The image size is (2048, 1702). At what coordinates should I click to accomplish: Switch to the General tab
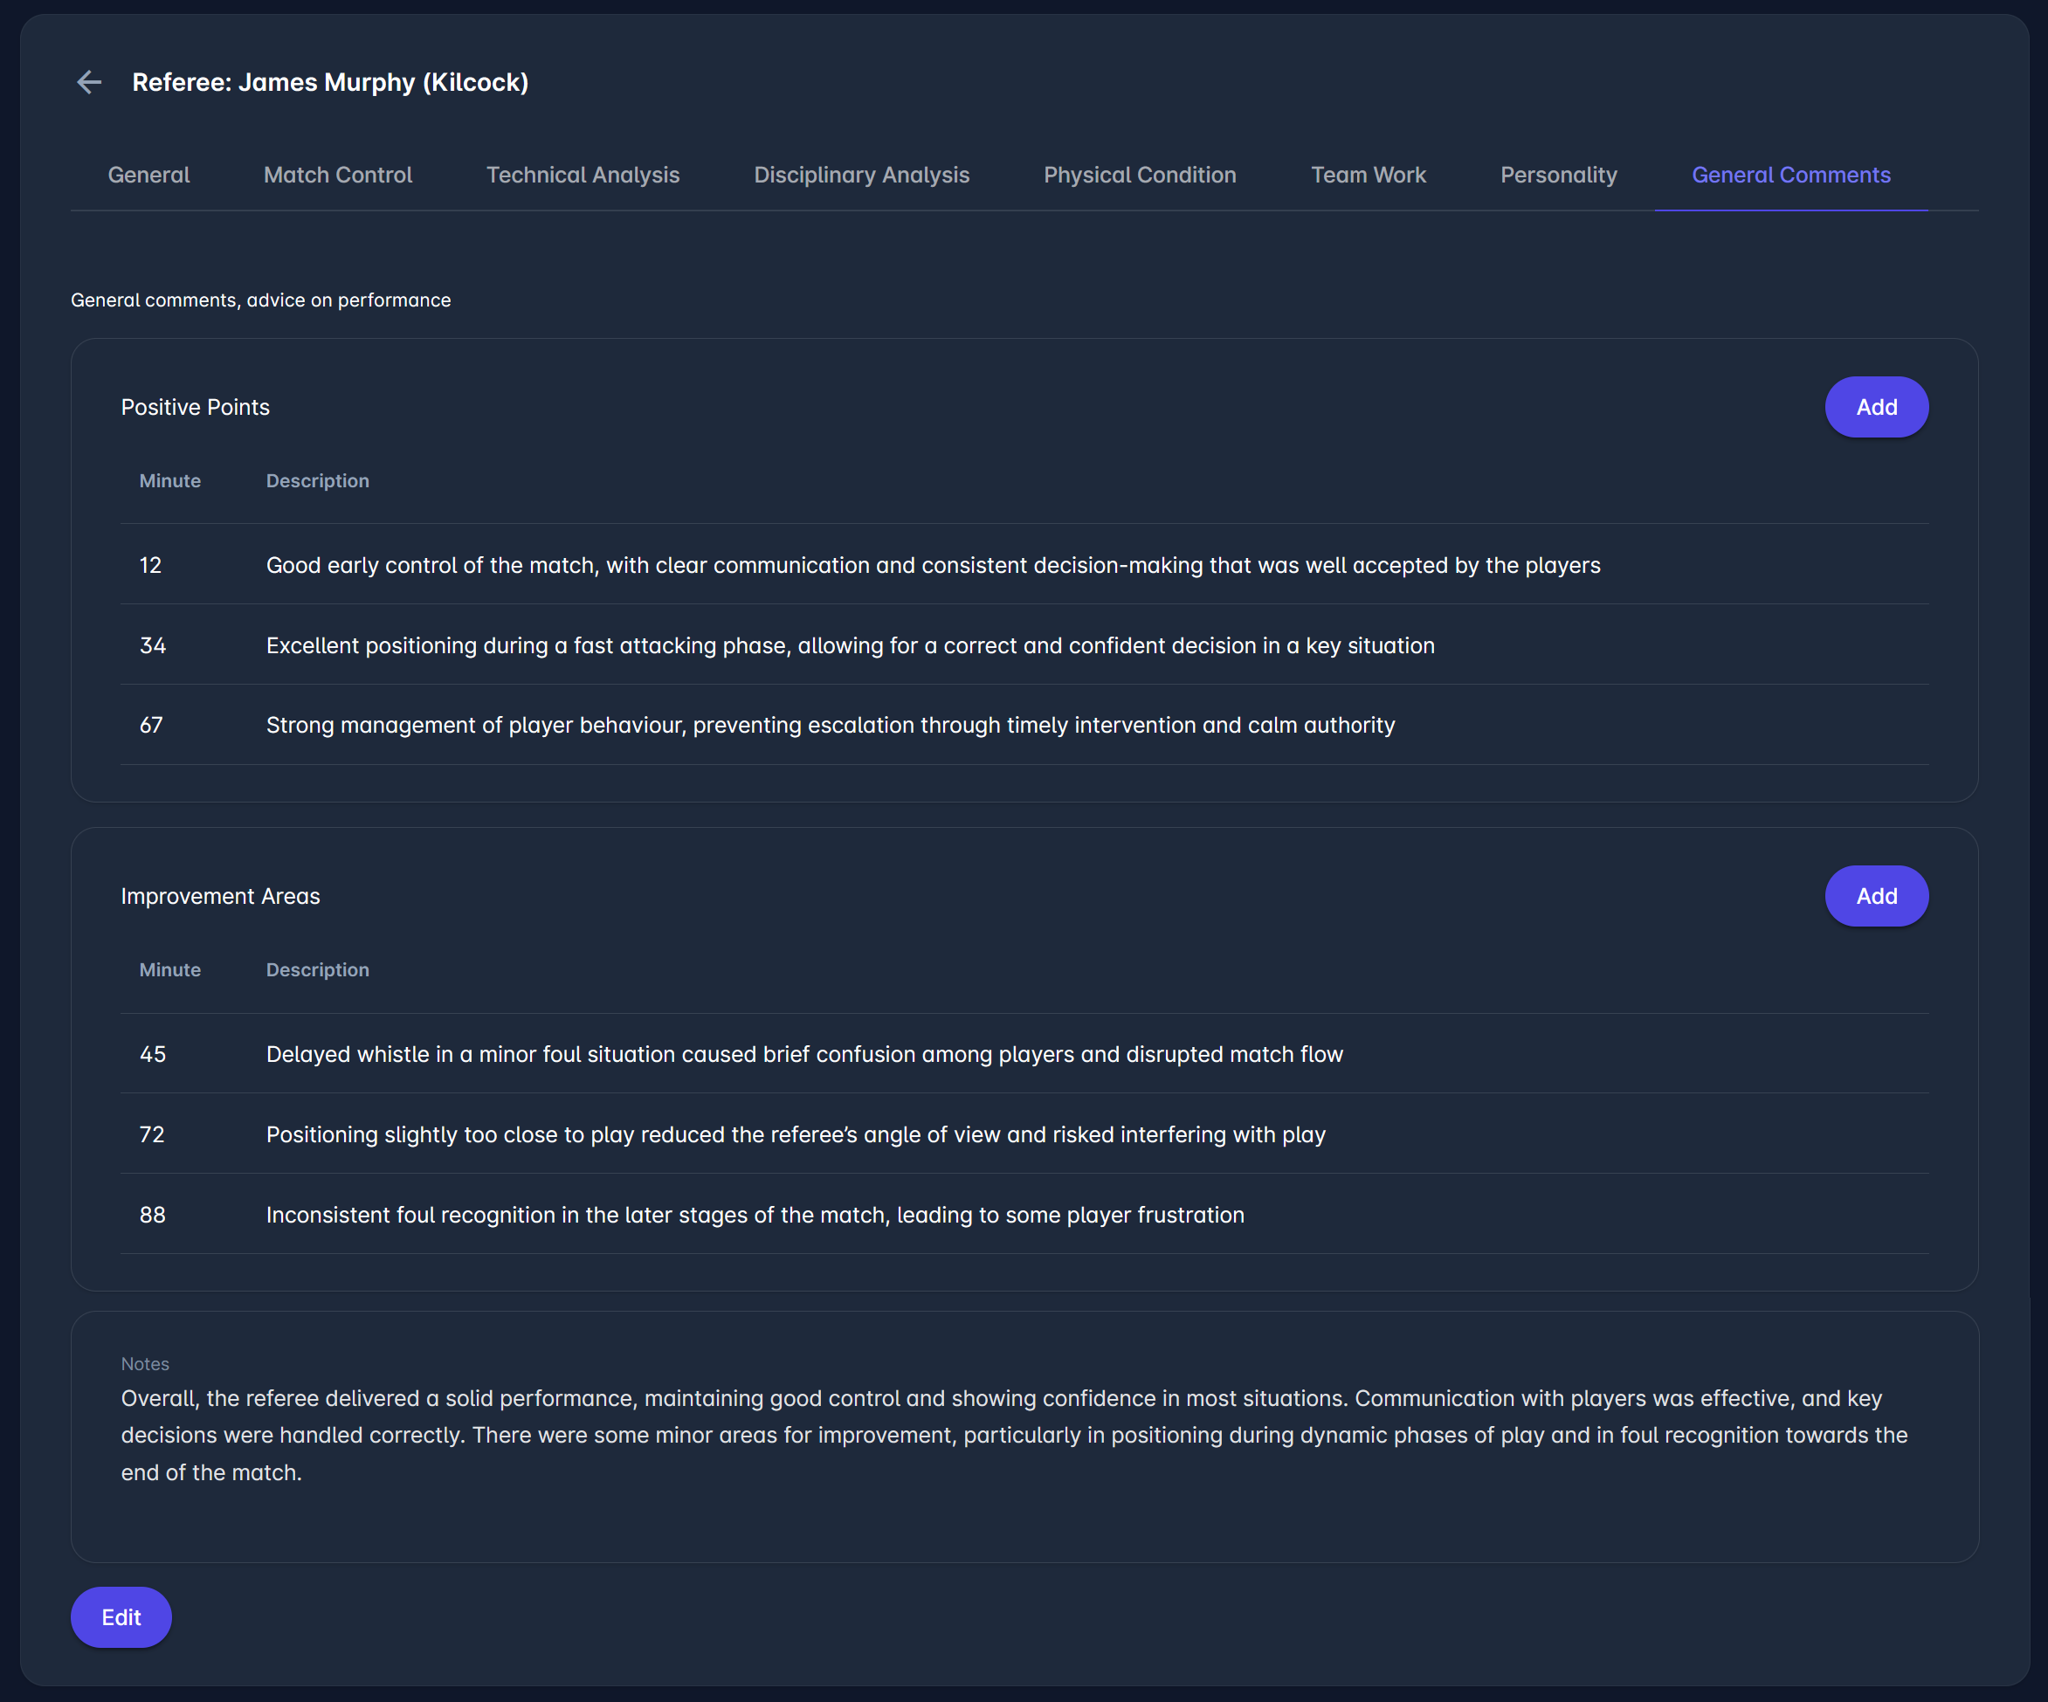(148, 176)
